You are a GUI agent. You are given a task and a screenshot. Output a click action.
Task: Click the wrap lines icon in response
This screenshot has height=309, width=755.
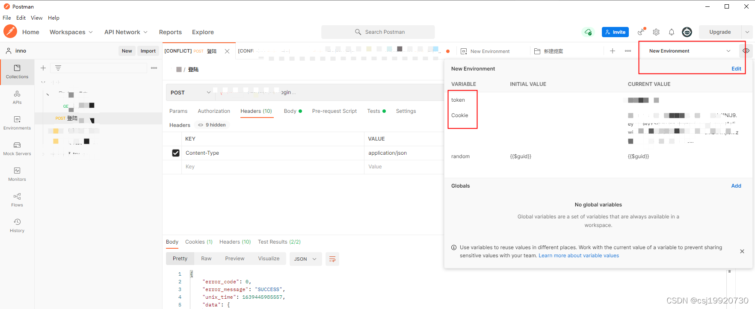[332, 259]
